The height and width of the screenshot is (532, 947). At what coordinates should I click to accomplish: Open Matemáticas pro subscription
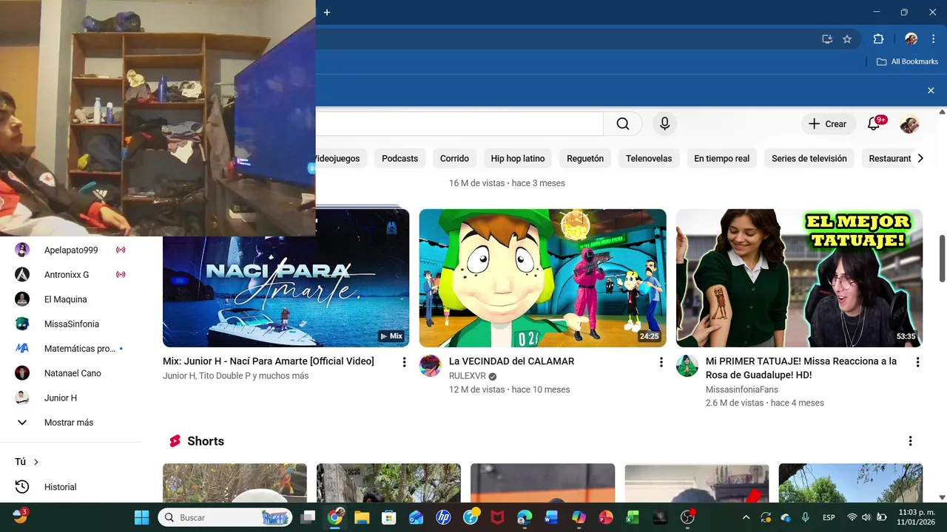[x=71, y=348]
